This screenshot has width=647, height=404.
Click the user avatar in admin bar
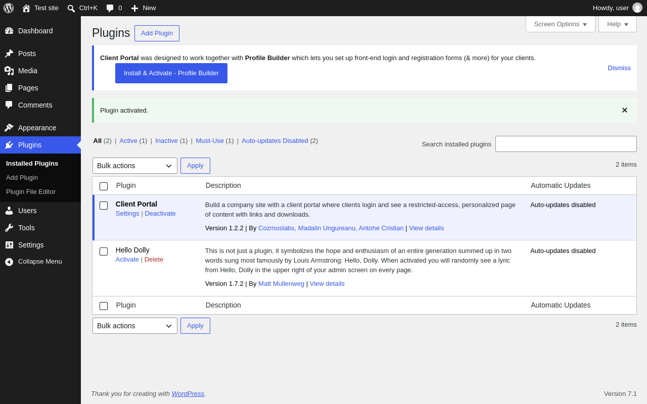tap(637, 8)
